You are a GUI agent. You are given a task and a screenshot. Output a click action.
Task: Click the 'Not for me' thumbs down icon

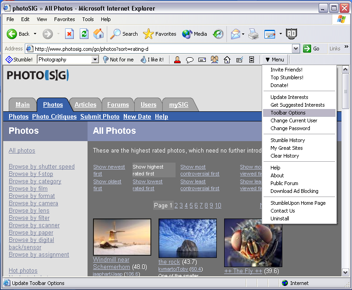pyautogui.click(x=105, y=60)
